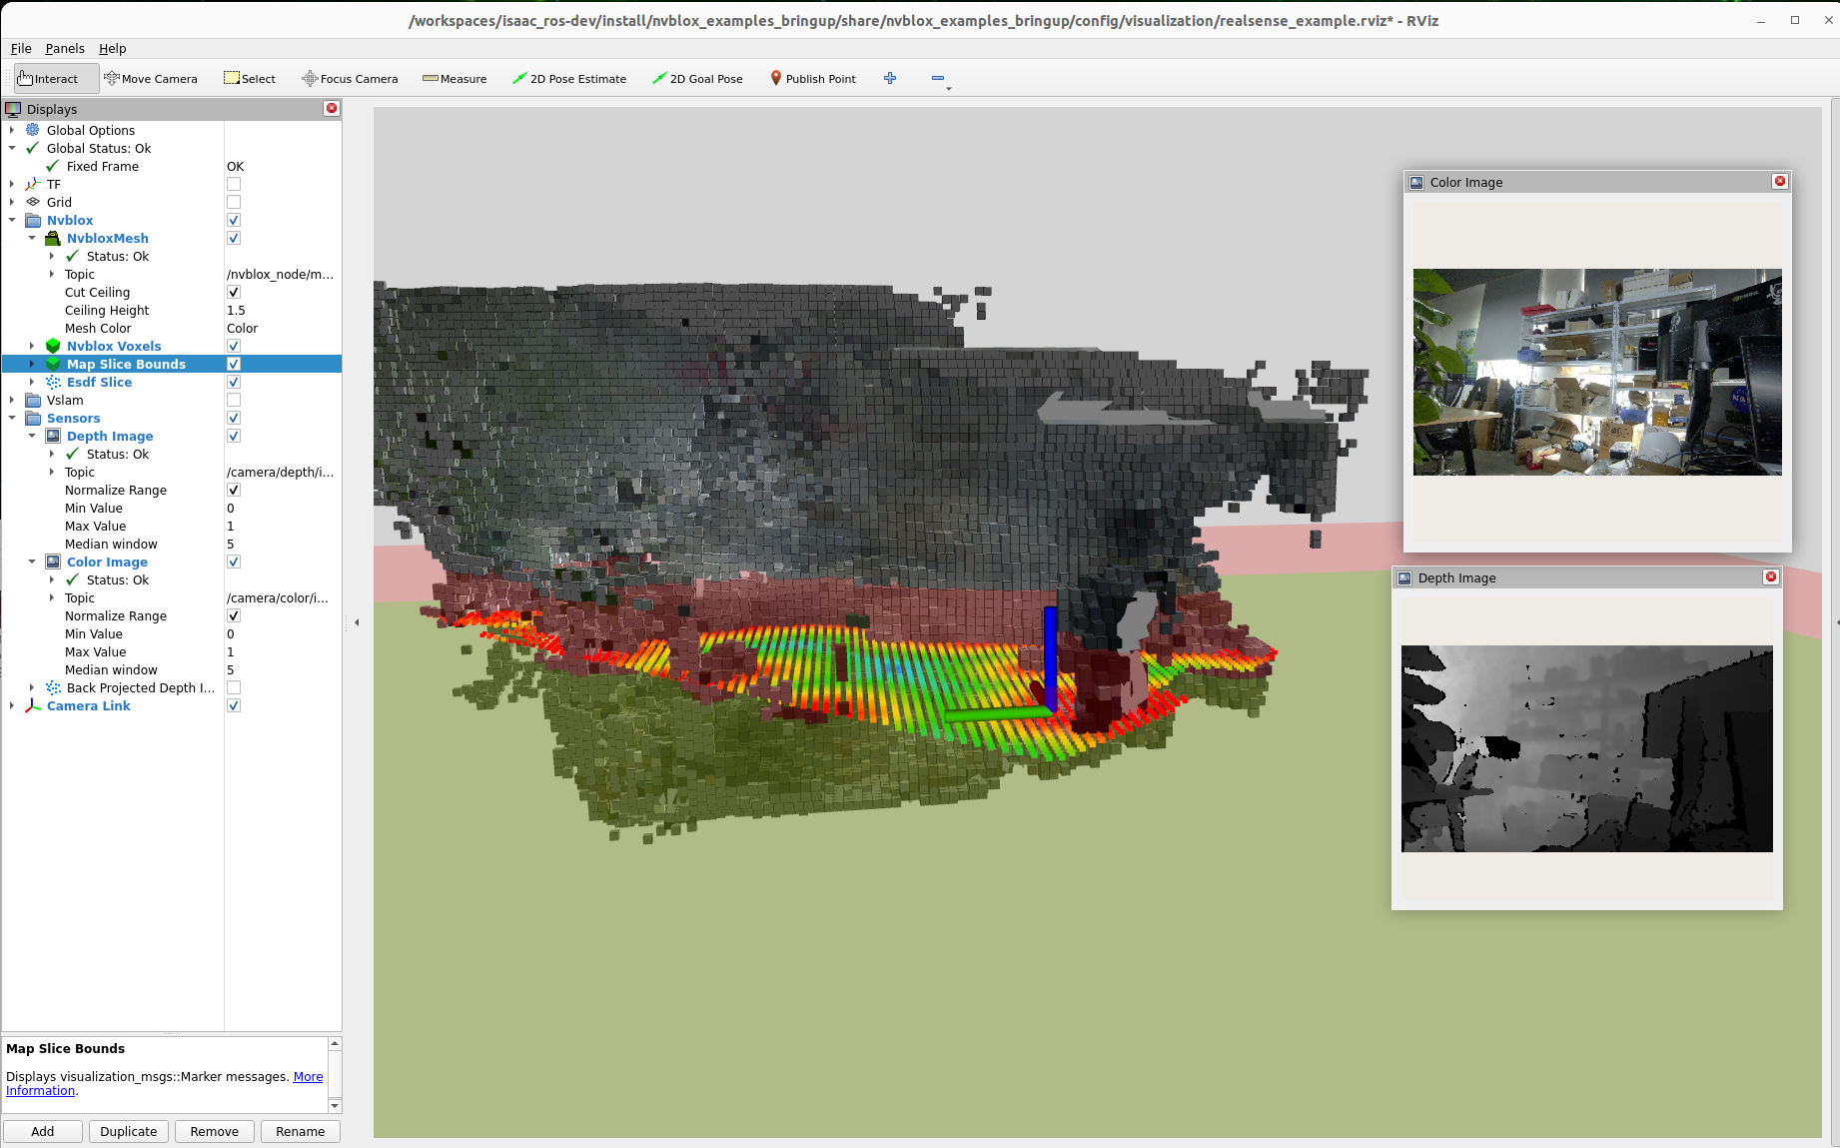This screenshot has width=1840, height=1148.
Task: Expand the Vslam folder
Action: point(12,400)
